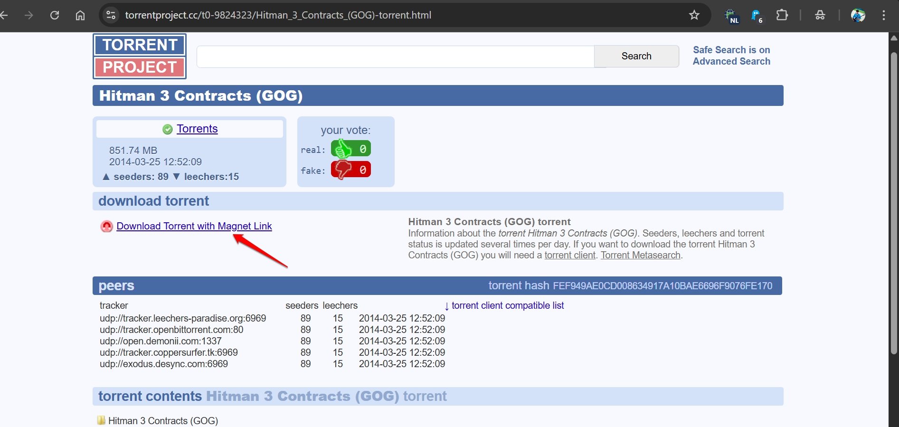899x427 pixels.
Task: Open the Chrome three-dot menu
Action: (x=883, y=15)
